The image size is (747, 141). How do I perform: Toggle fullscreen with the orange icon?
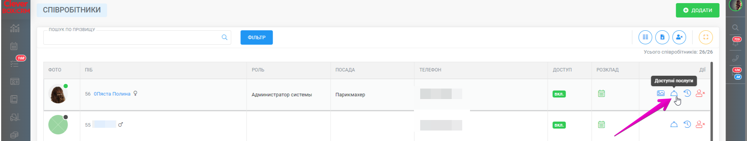(x=706, y=37)
